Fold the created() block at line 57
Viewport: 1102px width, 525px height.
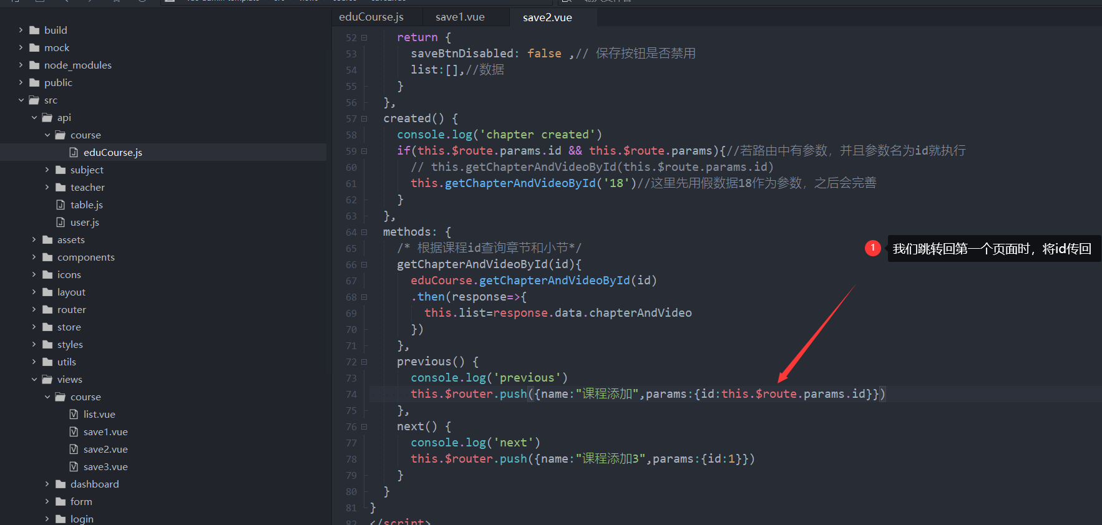[364, 118]
